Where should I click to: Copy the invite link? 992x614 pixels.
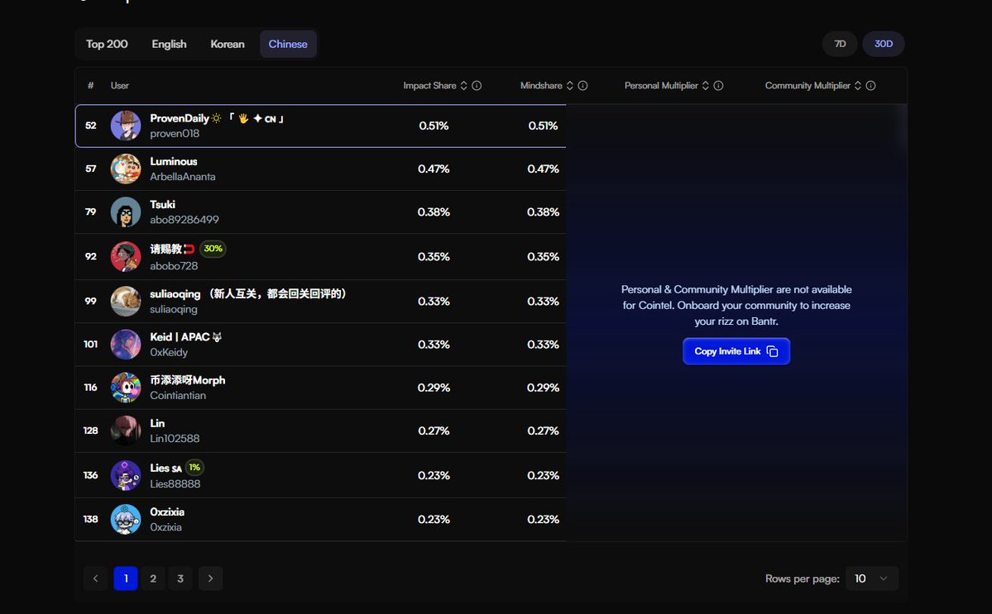click(x=736, y=351)
